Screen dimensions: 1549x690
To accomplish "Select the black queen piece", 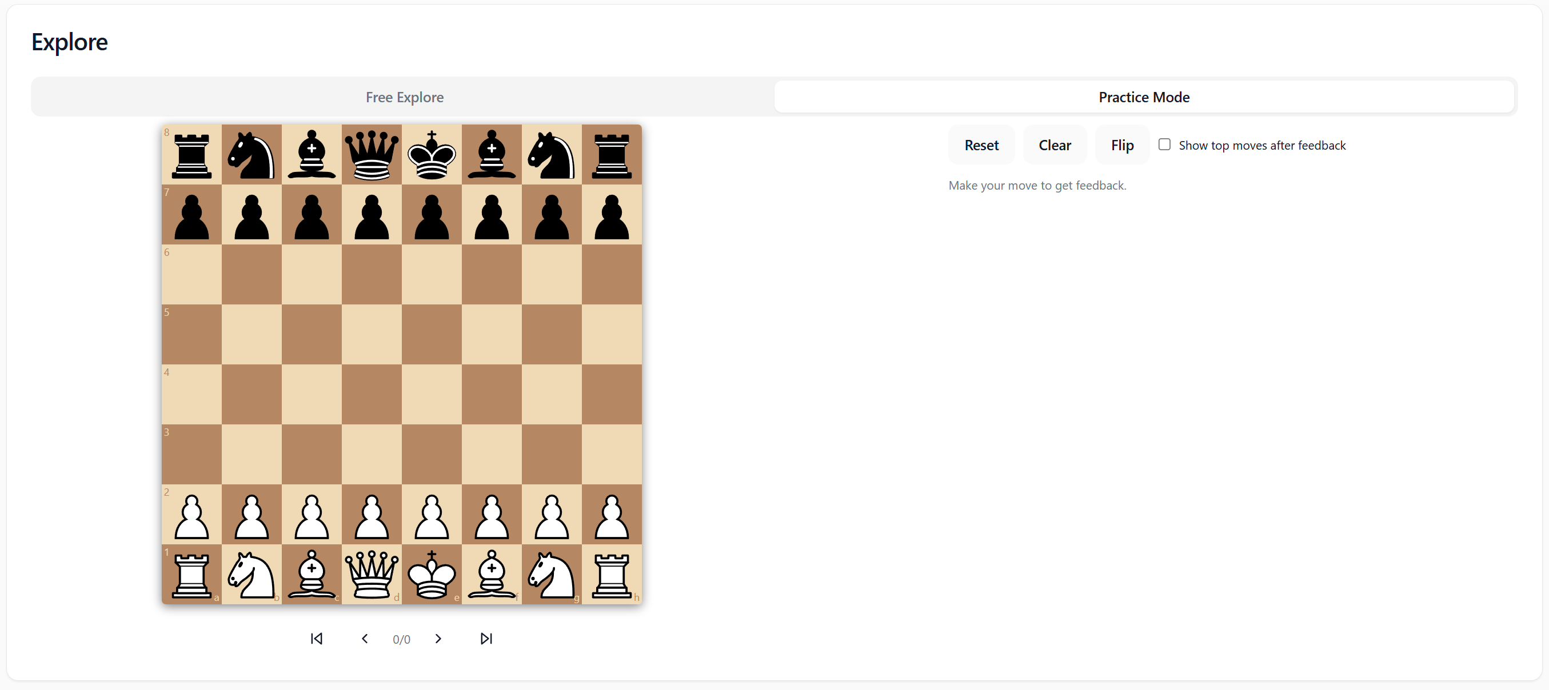I will (x=372, y=154).
